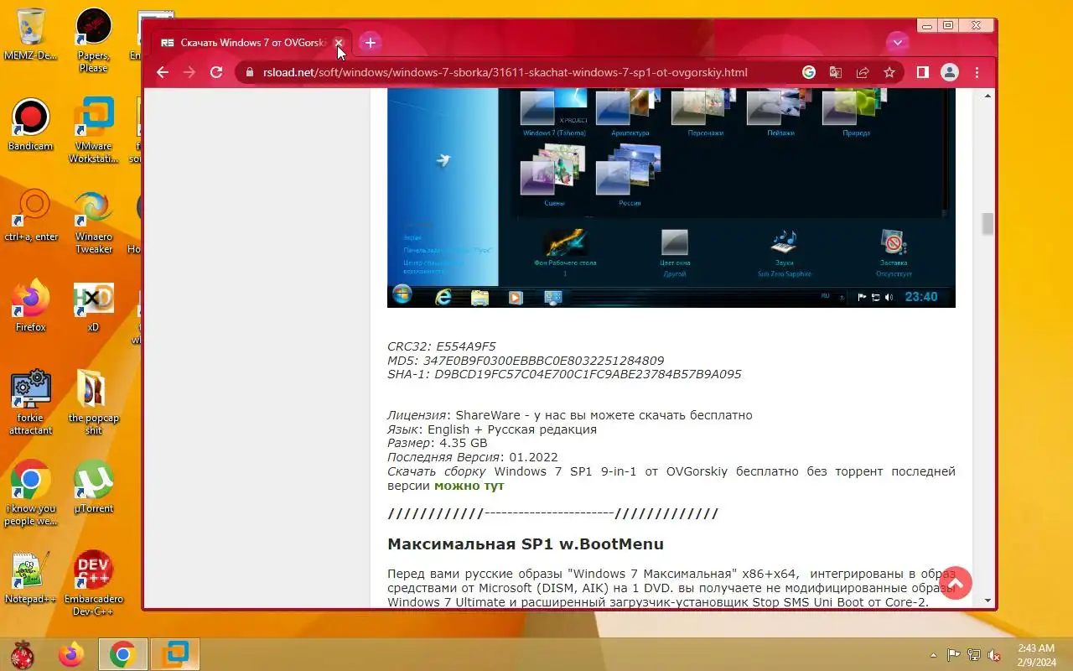This screenshot has height=671, width=1073.
Task: Select the Chrome 'i know you people' desktop shortcut
Action: tap(31, 494)
